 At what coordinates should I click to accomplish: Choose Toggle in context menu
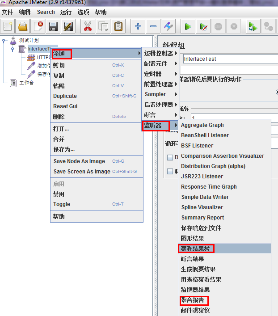(97, 204)
